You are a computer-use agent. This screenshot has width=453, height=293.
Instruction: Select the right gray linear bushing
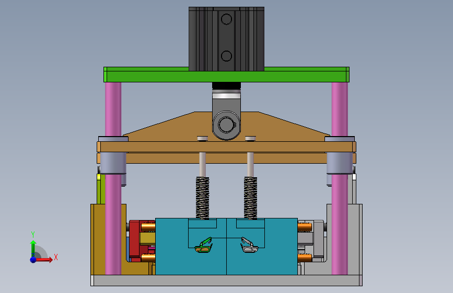click(x=340, y=163)
